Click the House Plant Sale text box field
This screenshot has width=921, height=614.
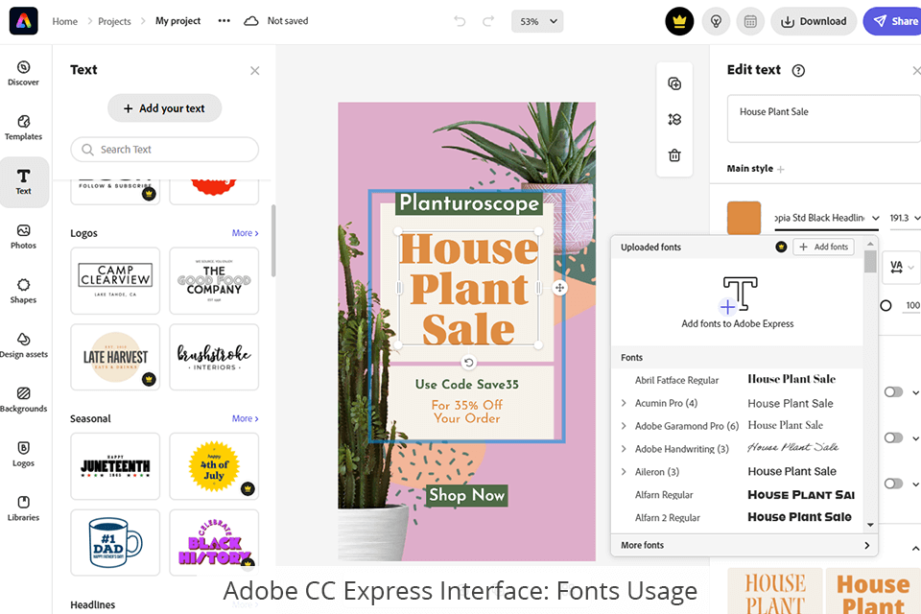824,119
